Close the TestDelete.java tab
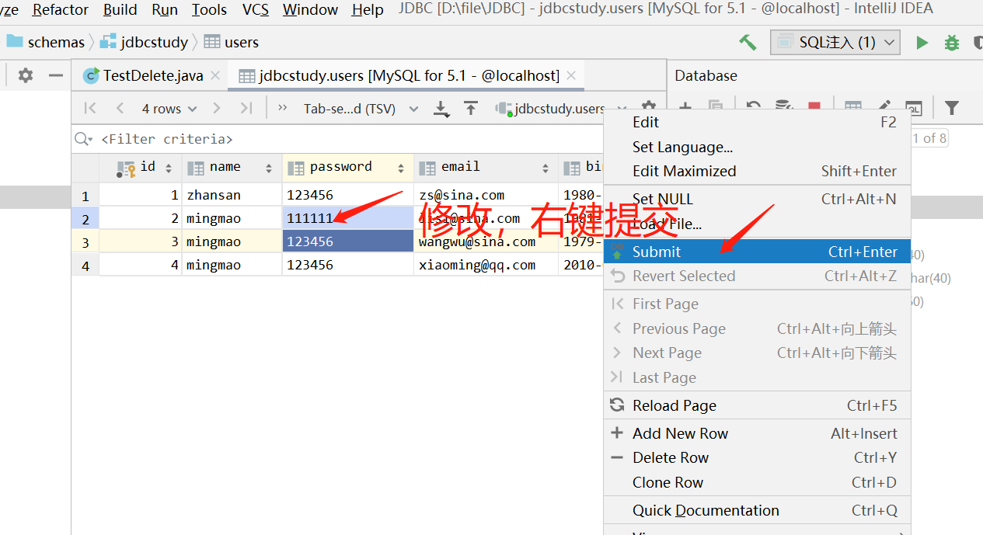Viewport: 983px width, 535px height. (215, 75)
